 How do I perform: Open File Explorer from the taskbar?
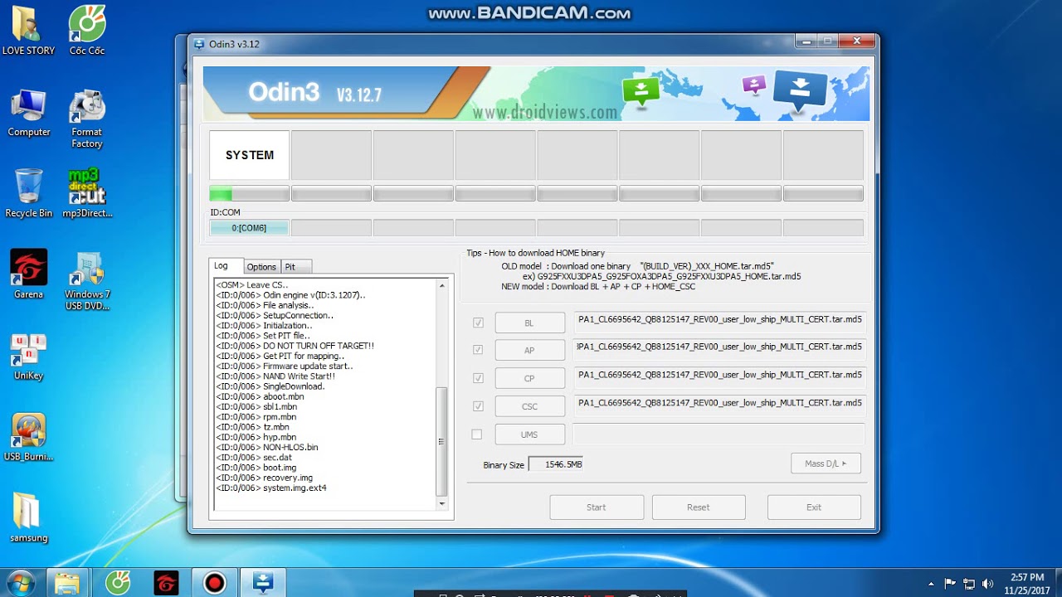[x=67, y=583]
